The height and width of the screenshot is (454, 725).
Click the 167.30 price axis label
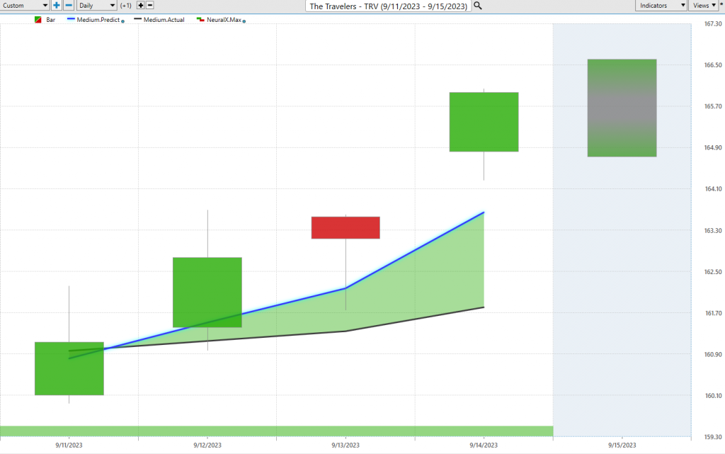point(712,23)
